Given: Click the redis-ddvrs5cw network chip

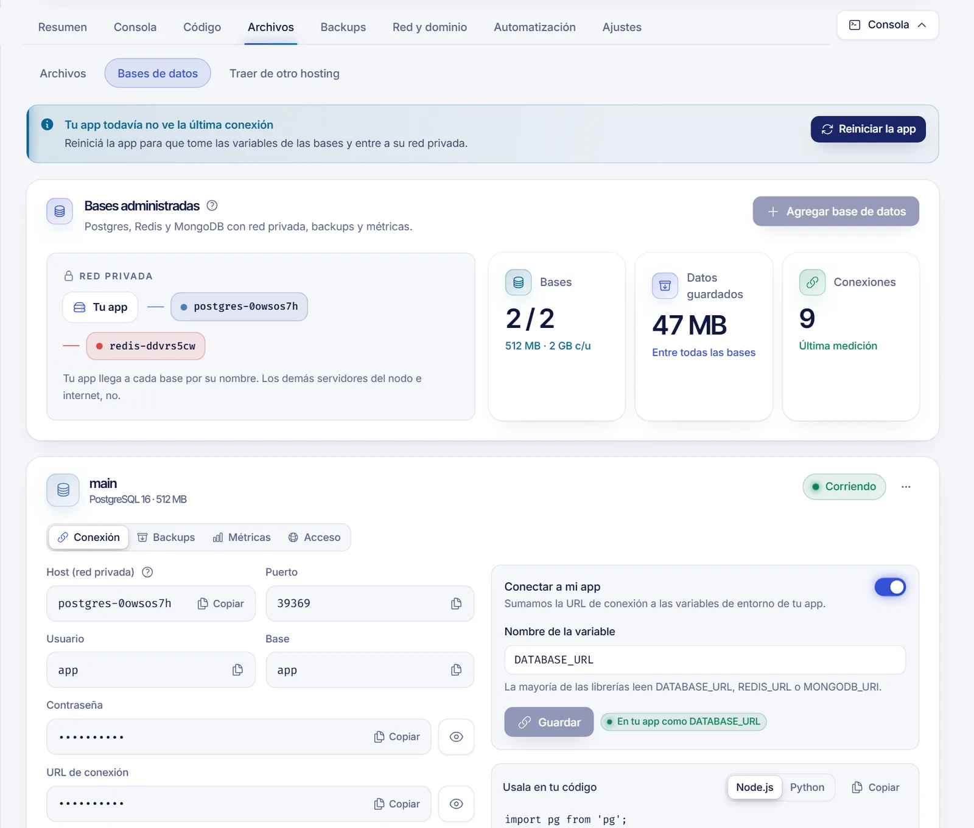Looking at the screenshot, I should click(145, 346).
